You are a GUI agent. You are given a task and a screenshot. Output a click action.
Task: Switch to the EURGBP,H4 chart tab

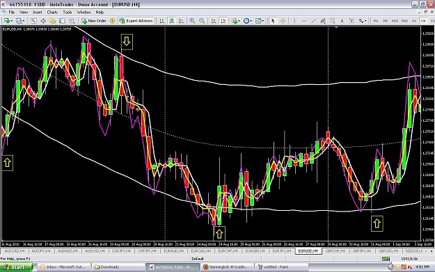click(x=255, y=251)
